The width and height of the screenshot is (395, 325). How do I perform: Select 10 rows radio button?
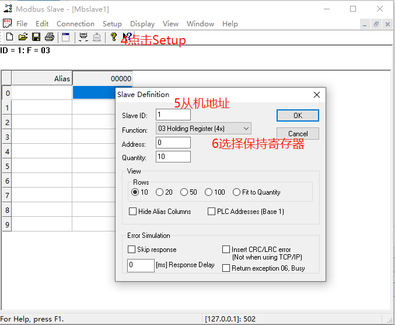pos(135,192)
